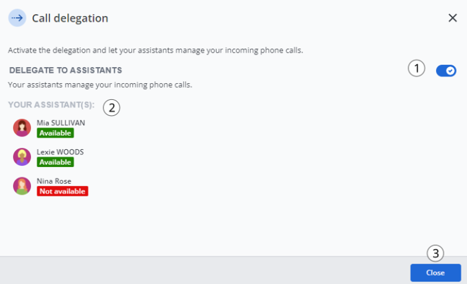Viewport: 467px width, 284px height.
Task: Click the circled number 1 marker
Action: click(416, 69)
